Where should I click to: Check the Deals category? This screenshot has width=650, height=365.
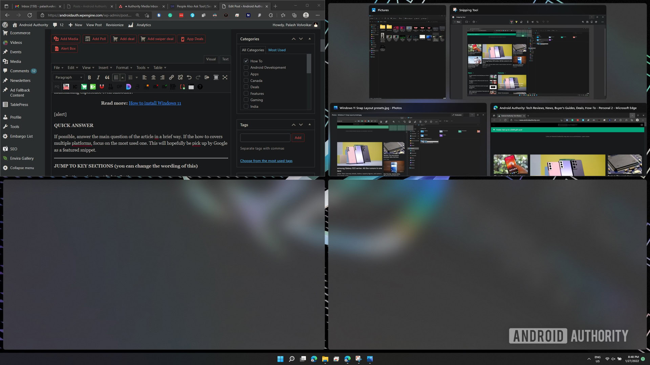(x=246, y=87)
